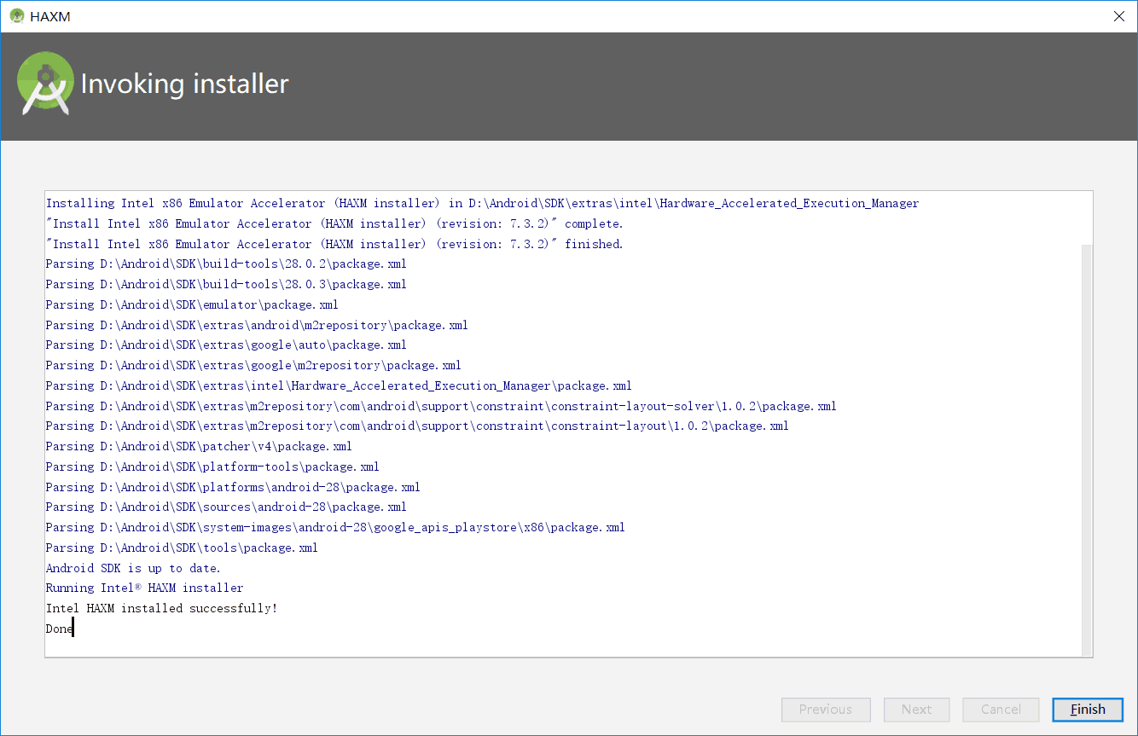
Task: Click the Android Studio logo in header
Action: [46, 84]
